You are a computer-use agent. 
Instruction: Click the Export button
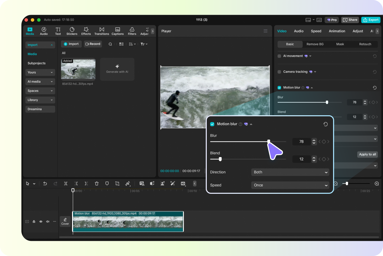[371, 20]
